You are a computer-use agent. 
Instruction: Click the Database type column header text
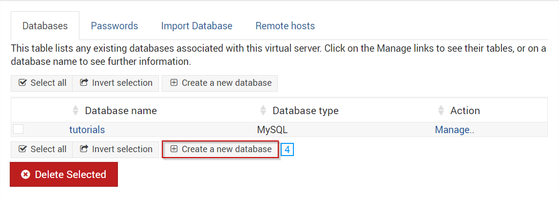(x=306, y=111)
